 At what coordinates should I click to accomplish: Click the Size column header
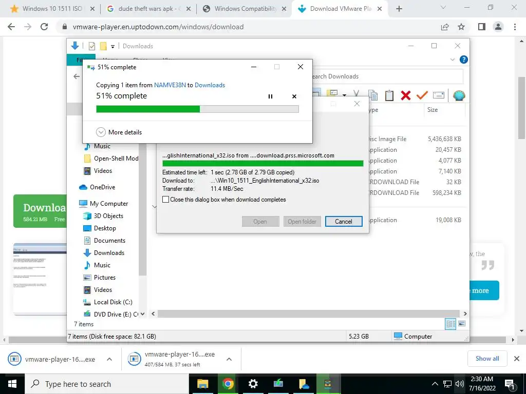(x=444, y=110)
